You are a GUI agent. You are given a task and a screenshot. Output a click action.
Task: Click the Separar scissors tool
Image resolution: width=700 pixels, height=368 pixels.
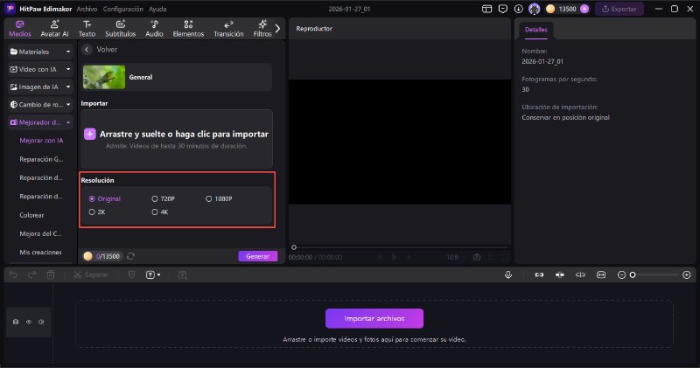pyautogui.click(x=91, y=274)
